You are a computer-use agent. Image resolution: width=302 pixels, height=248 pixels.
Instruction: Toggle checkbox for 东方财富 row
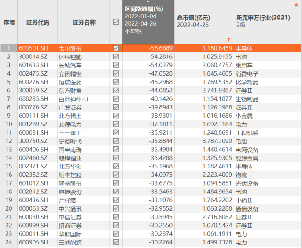[116, 91]
